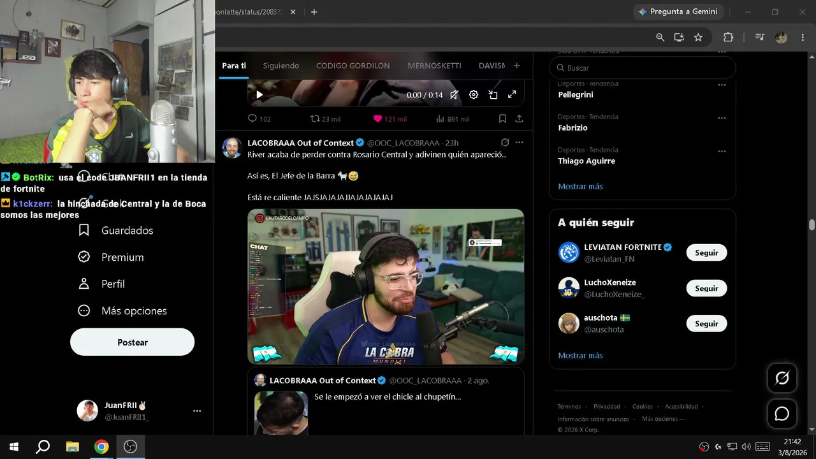
Task: Click the Buscar search field
Action: [643, 68]
